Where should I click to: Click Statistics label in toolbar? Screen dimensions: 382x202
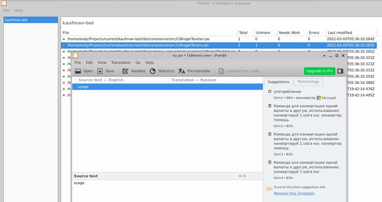tap(166, 71)
